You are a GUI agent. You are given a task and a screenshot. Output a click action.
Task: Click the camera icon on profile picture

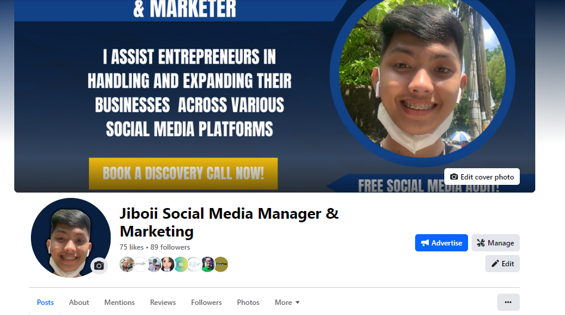(x=99, y=266)
